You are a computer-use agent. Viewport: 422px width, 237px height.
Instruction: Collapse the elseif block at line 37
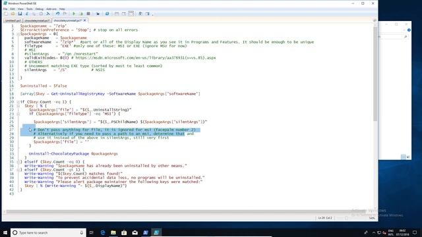(18, 170)
